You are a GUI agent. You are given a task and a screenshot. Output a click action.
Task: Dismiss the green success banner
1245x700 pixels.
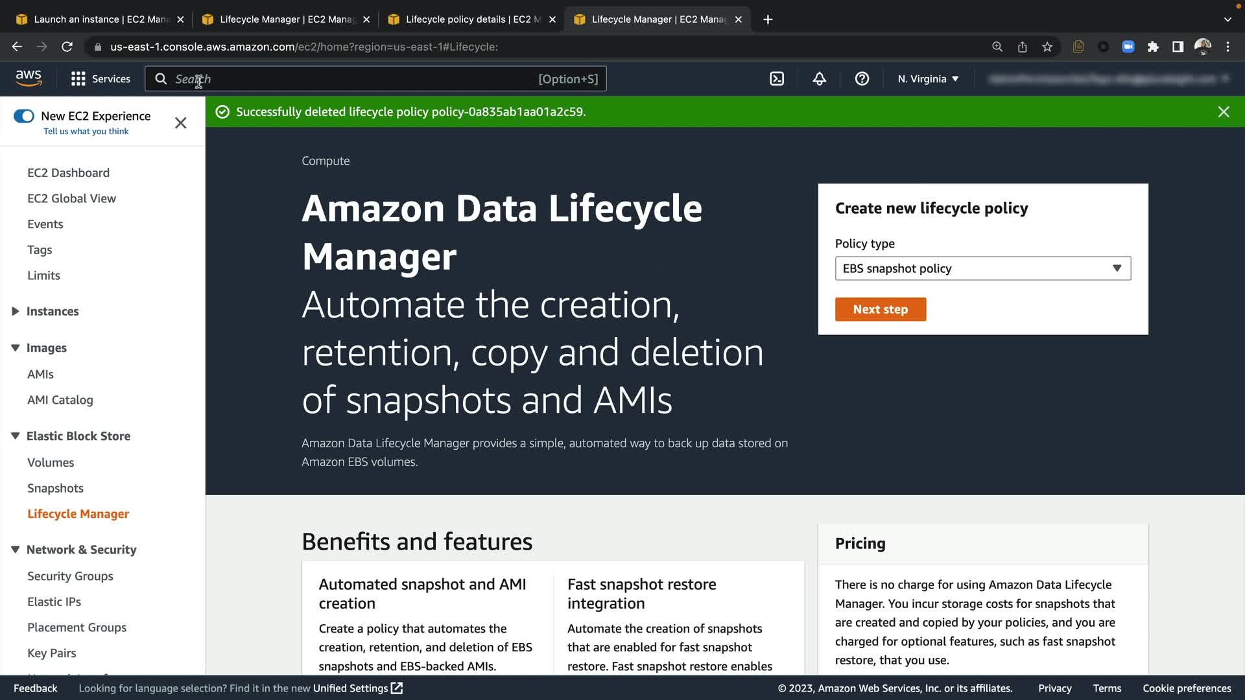click(x=1223, y=112)
